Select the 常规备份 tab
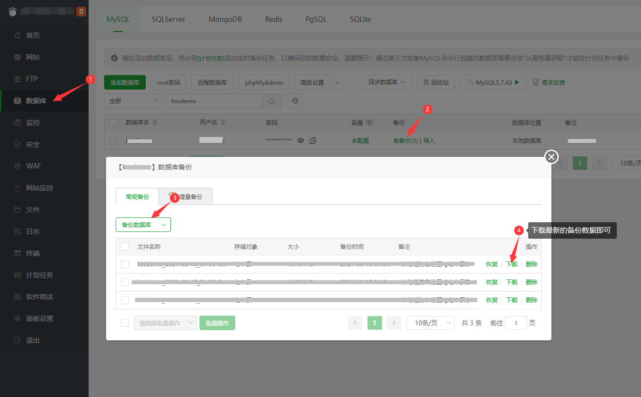The image size is (641, 397). pyautogui.click(x=137, y=197)
